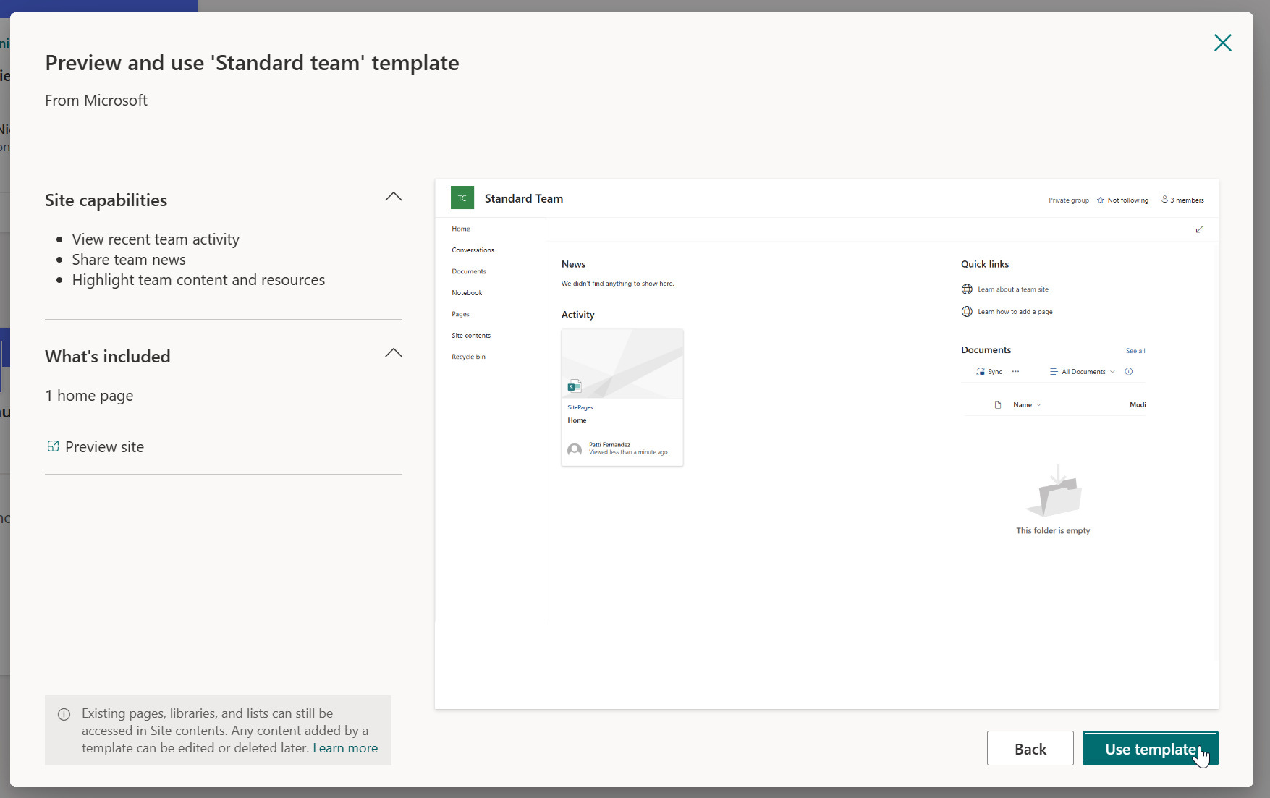Click the From Microsoft label
This screenshot has height=798, width=1270.
96,101
